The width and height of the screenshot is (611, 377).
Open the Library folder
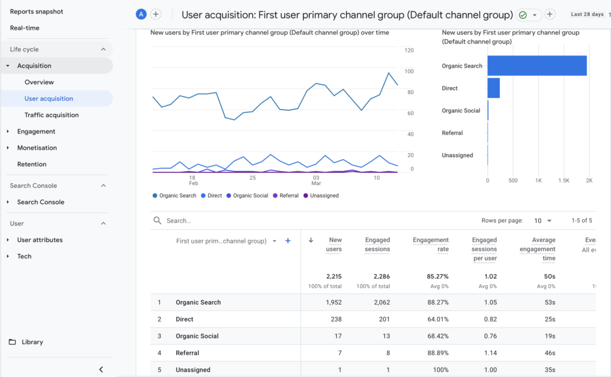click(26, 342)
